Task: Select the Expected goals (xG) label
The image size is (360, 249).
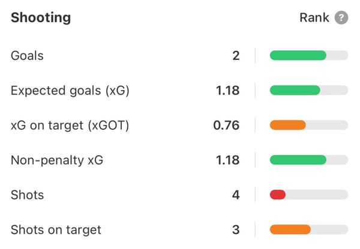Action: pyautogui.click(x=70, y=90)
